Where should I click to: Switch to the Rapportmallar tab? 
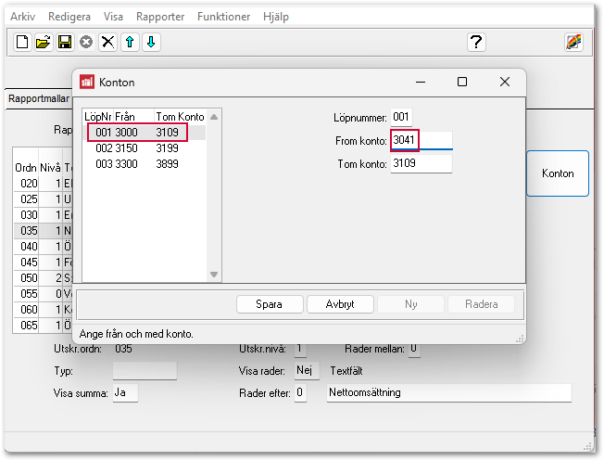coord(39,98)
